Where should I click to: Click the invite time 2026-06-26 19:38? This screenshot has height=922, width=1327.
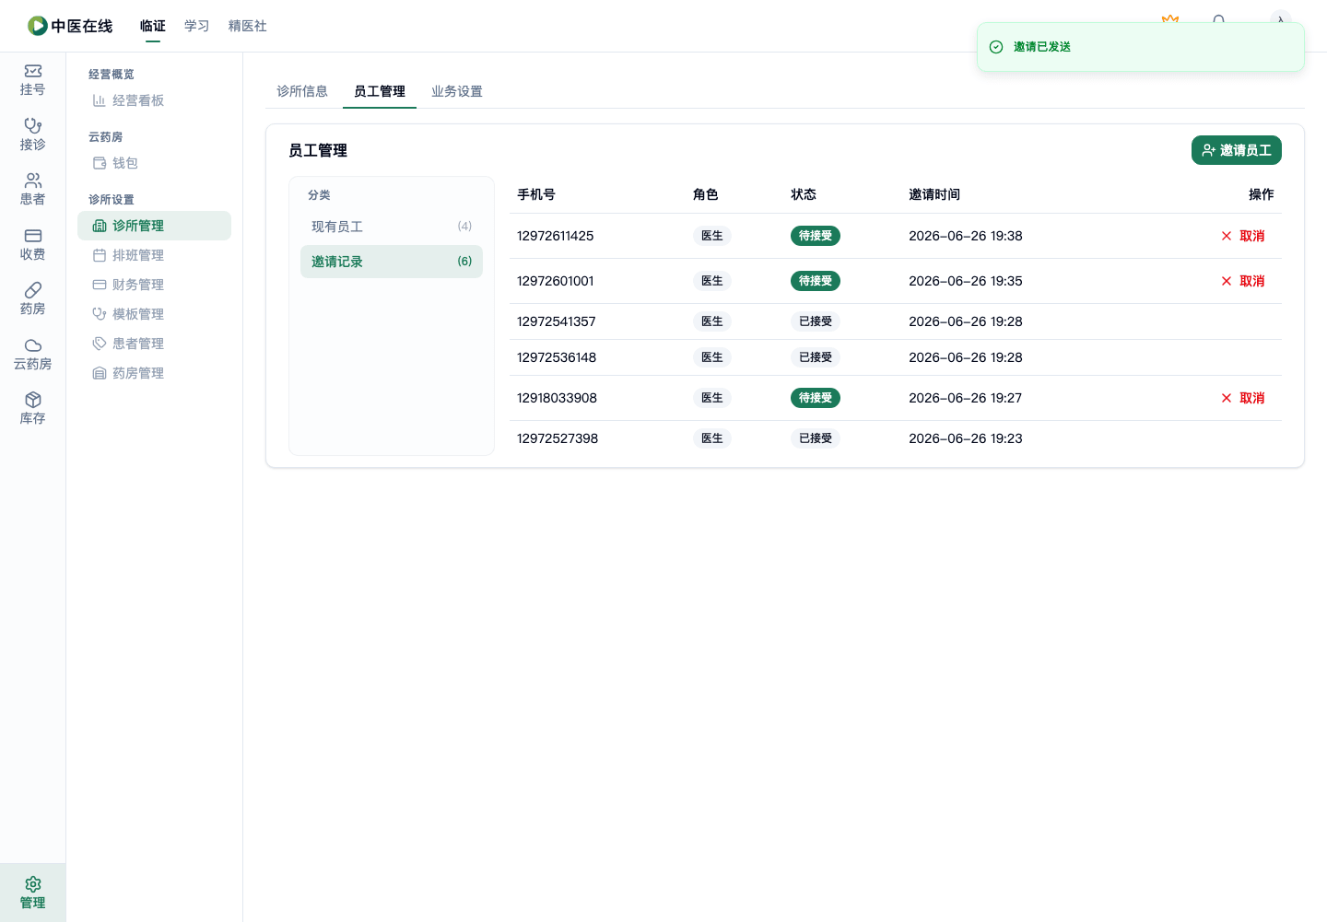966,236
